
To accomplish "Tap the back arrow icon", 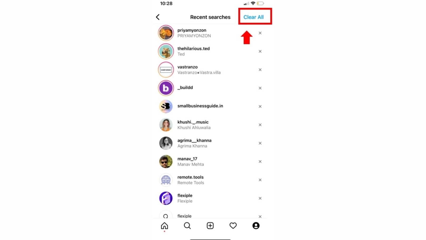I will (158, 17).
